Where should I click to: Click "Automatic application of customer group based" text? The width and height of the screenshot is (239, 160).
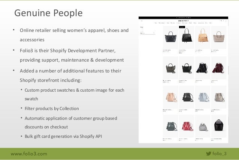coord(71,118)
